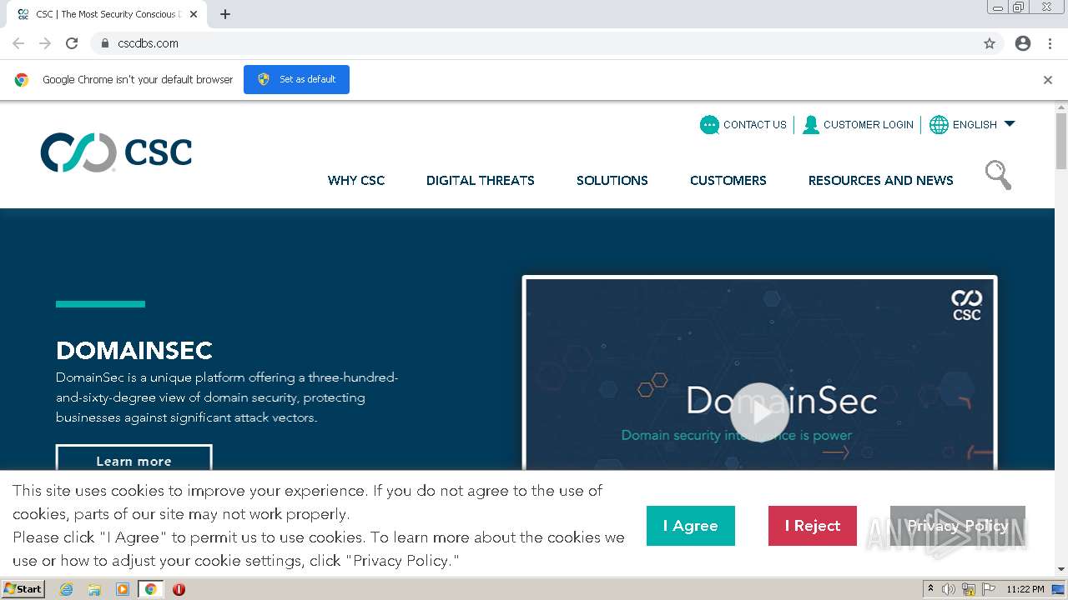Open the Privacy Policy button
The height and width of the screenshot is (600, 1068).
click(958, 526)
